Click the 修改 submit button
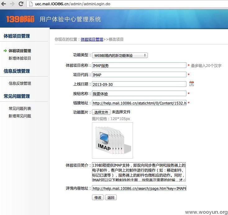Image resolution: width=228 pixels, height=215 pixels. tap(98, 197)
